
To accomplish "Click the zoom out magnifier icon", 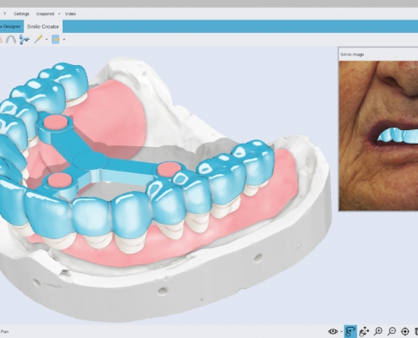I will [x=392, y=331].
